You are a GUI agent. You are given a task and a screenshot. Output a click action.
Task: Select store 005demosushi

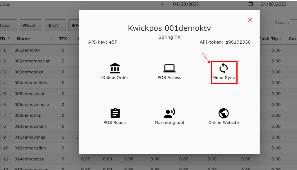pos(29,94)
